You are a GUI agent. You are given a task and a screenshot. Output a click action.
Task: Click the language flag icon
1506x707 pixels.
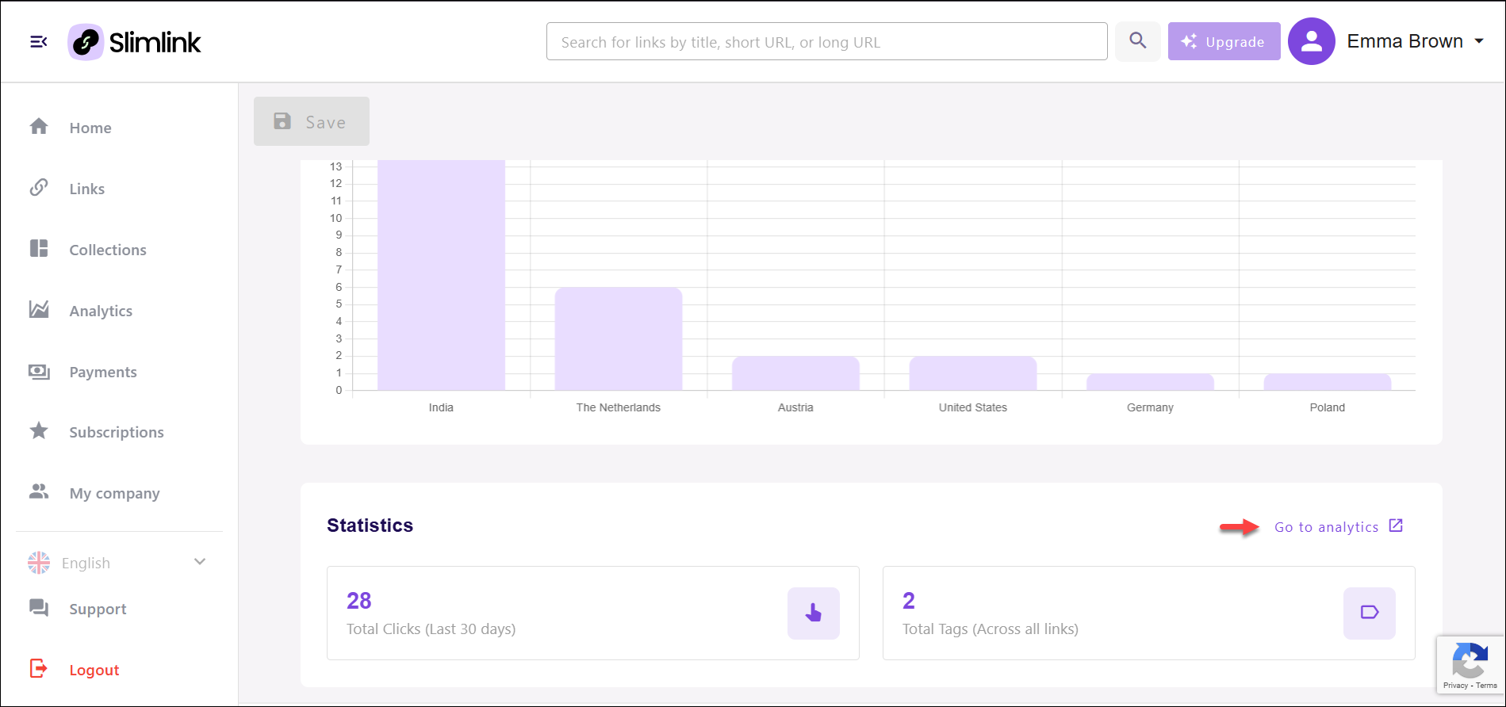tap(39, 563)
